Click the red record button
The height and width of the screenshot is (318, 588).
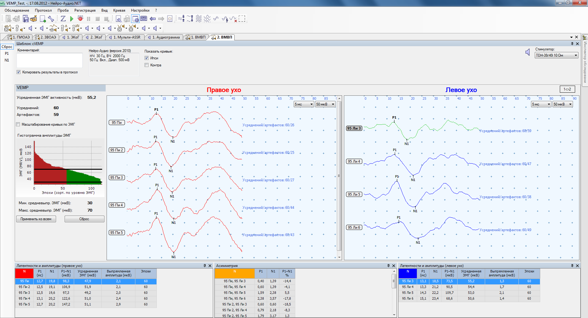click(x=80, y=19)
